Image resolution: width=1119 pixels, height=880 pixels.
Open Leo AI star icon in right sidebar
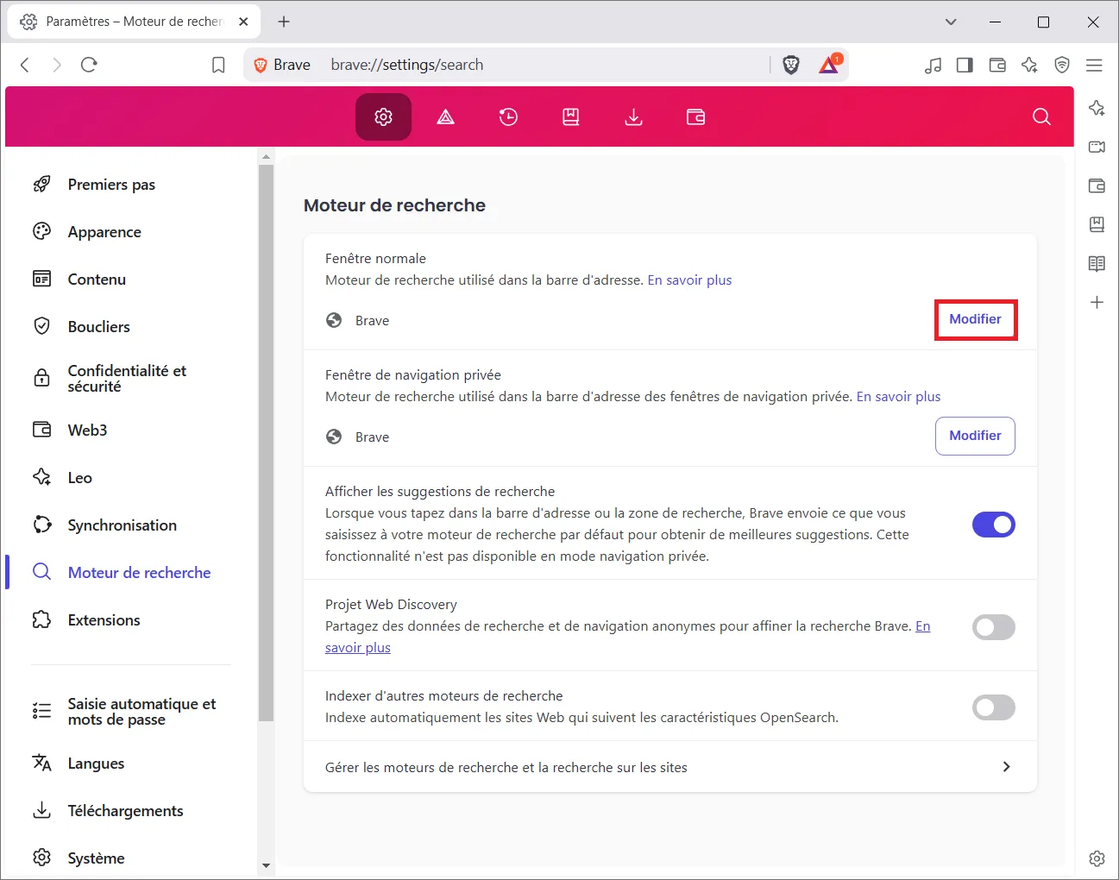tap(1097, 108)
